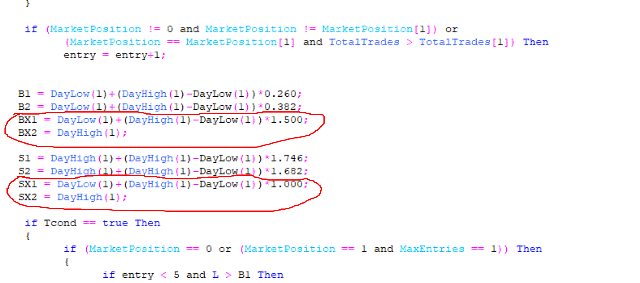Click the S1 variable name at line start
640x283 pixels.
click(x=24, y=158)
